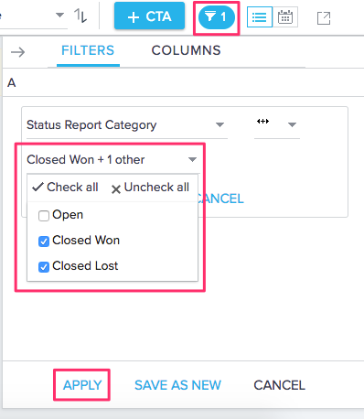364x419 pixels.
Task: Click Check all option
Action: 65,187
